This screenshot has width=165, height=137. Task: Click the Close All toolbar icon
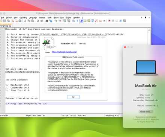click(16, 21)
